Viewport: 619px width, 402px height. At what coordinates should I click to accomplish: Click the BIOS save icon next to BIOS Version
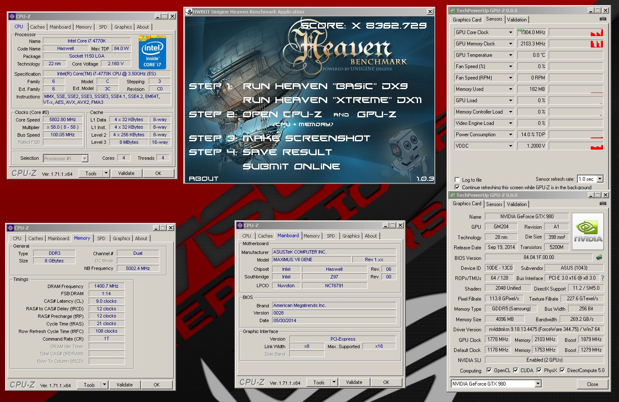click(599, 257)
